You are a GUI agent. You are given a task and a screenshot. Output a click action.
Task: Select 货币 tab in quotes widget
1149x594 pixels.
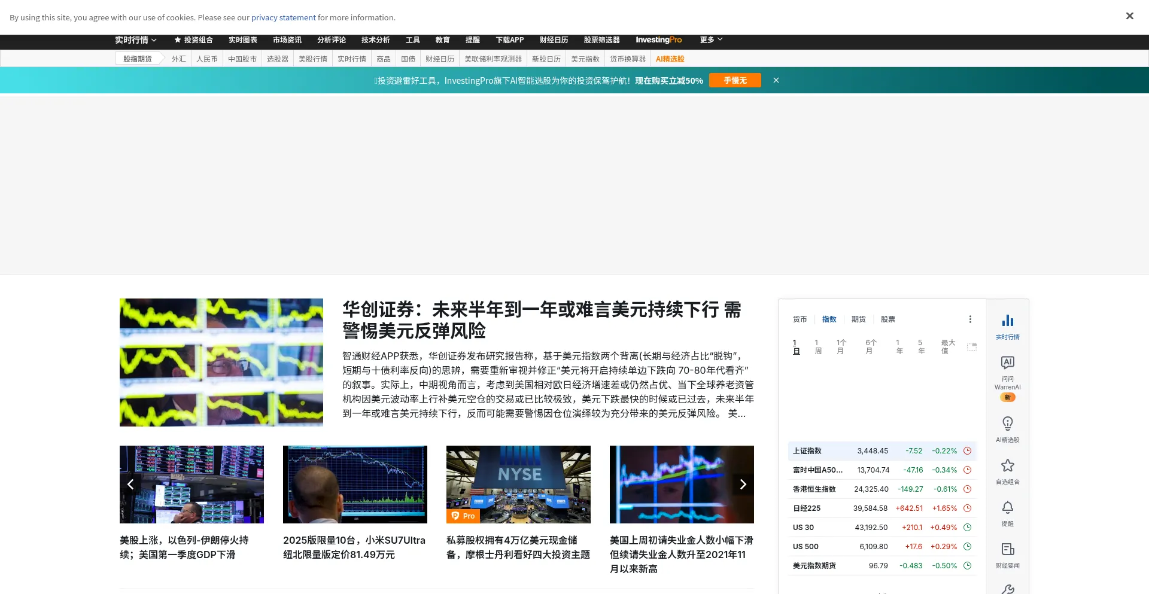point(800,319)
